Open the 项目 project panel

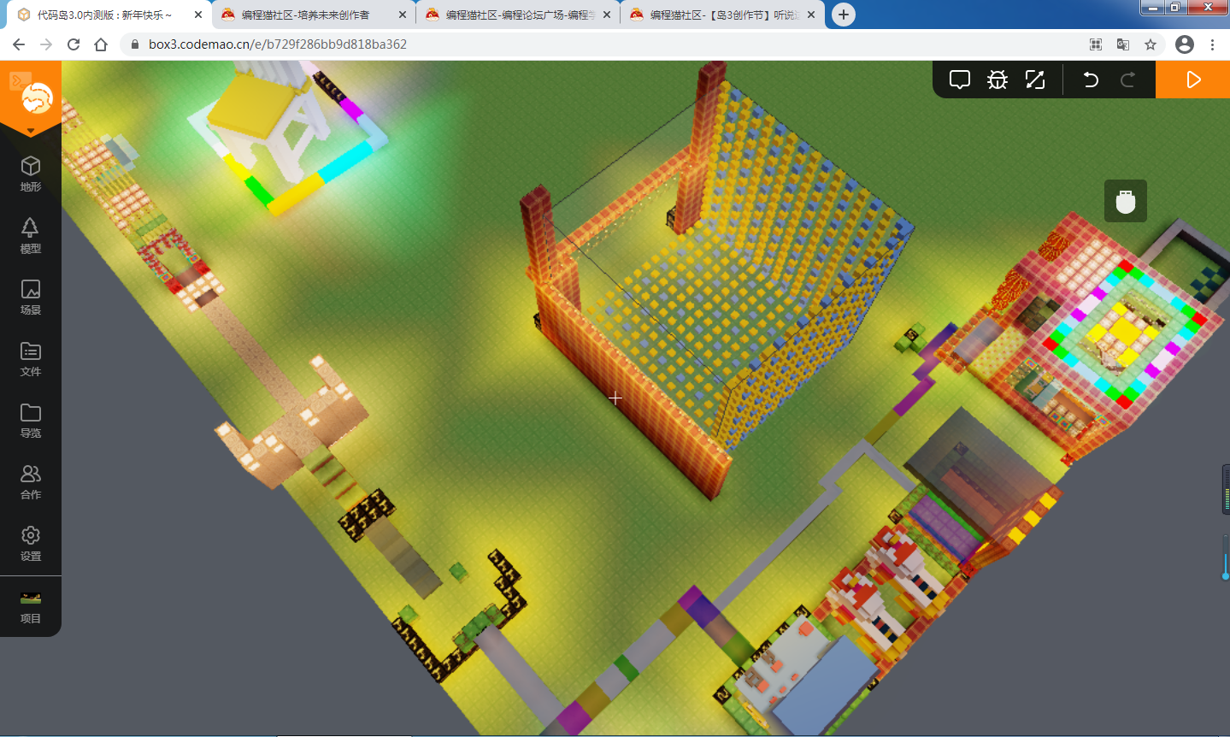(x=31, y=606)
